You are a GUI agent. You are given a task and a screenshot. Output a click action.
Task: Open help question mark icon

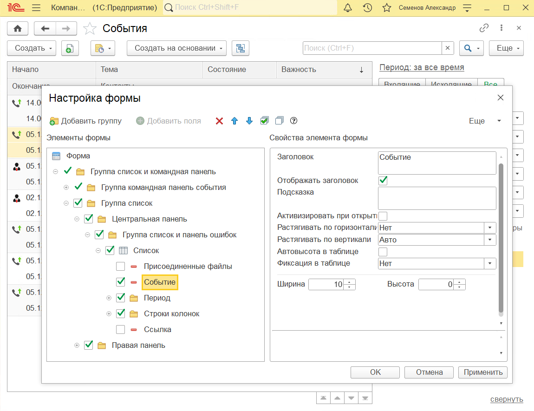(x=293, y=121)
